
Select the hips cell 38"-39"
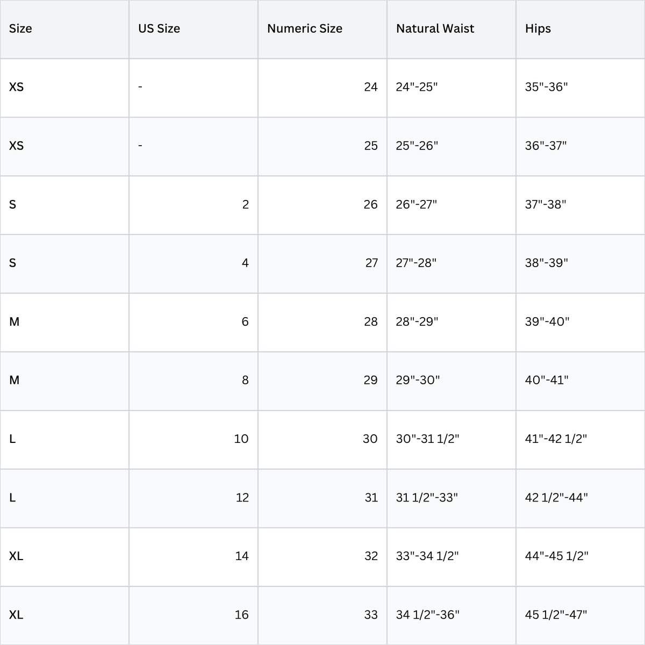(580, 263)
